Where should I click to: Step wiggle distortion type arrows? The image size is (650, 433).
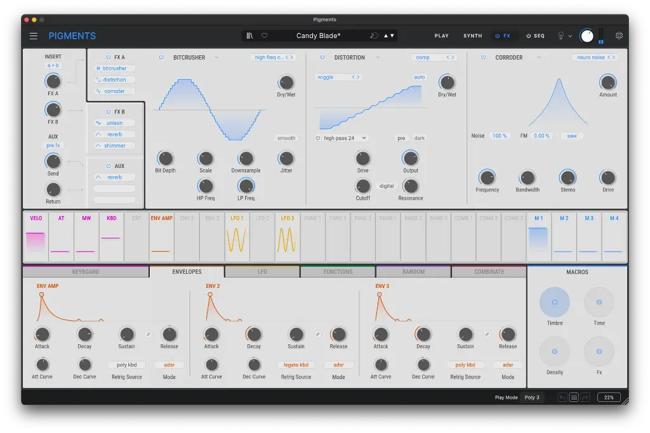355,77
